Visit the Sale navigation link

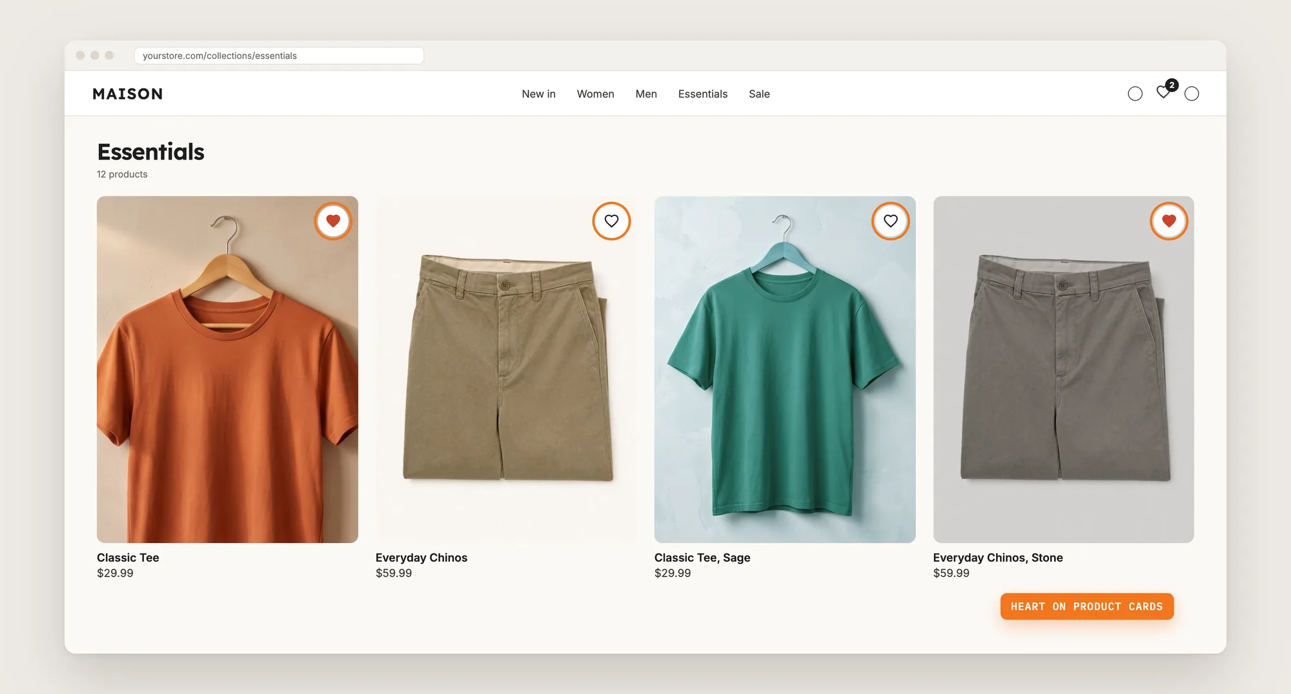[759, 94]
